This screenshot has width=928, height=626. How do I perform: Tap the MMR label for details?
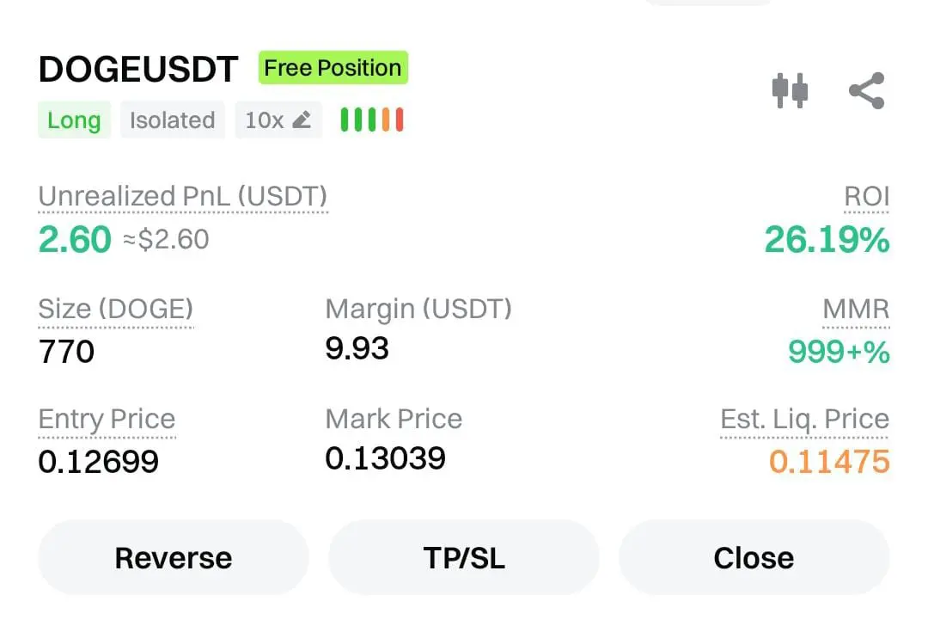[x=856, y=310]
